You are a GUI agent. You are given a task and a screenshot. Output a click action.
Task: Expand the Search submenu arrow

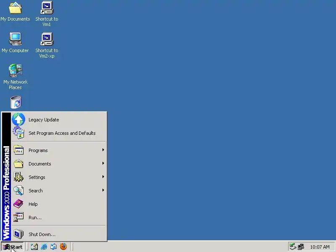click(103, 190)
